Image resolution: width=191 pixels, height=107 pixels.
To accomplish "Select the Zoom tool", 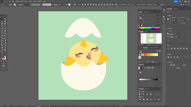I will [x=2, y=52].
